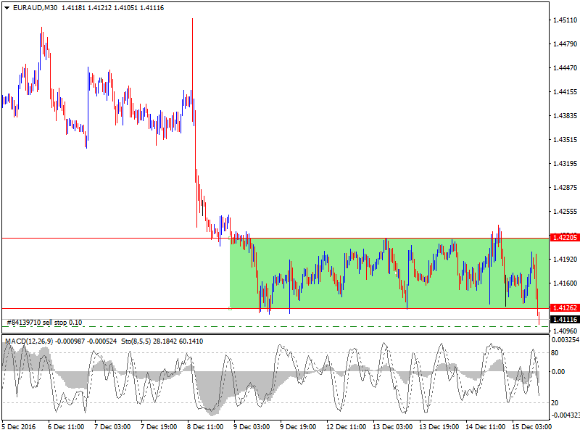Click the 1.45110 price scale value
The width and height of the screenshot is (580, 435).
coord(565,20)
